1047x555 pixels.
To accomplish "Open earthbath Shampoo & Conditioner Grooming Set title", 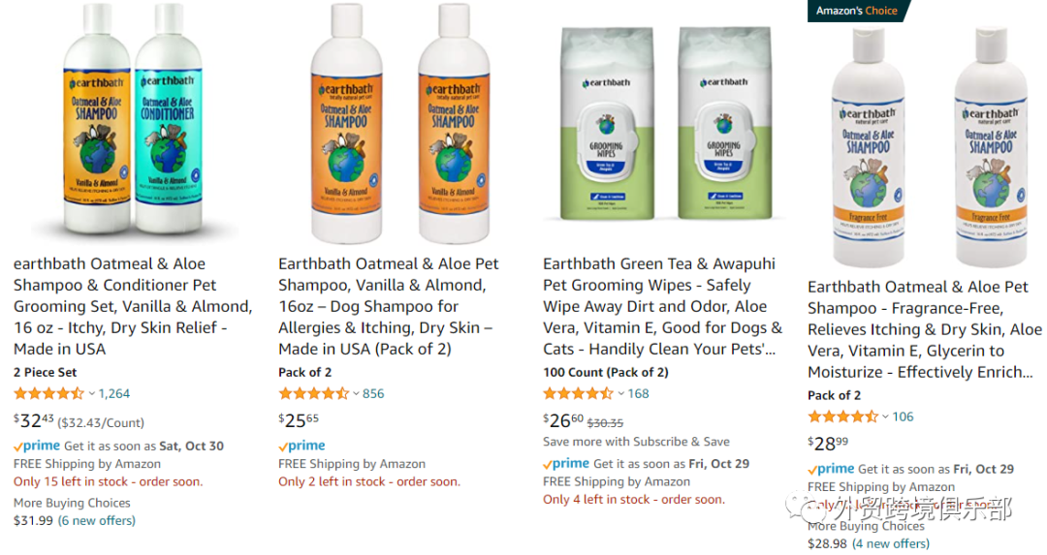I will (x=133, y=306).
